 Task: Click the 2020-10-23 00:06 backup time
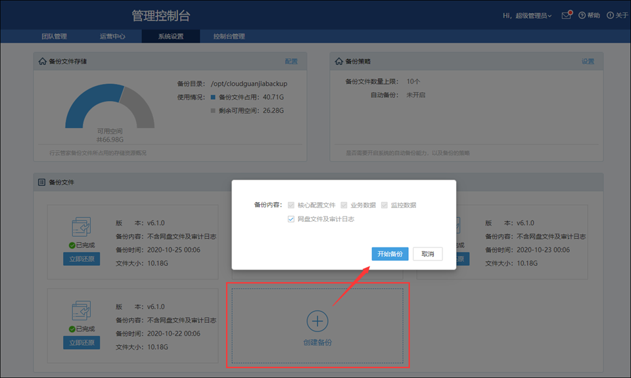click(543, 250)
